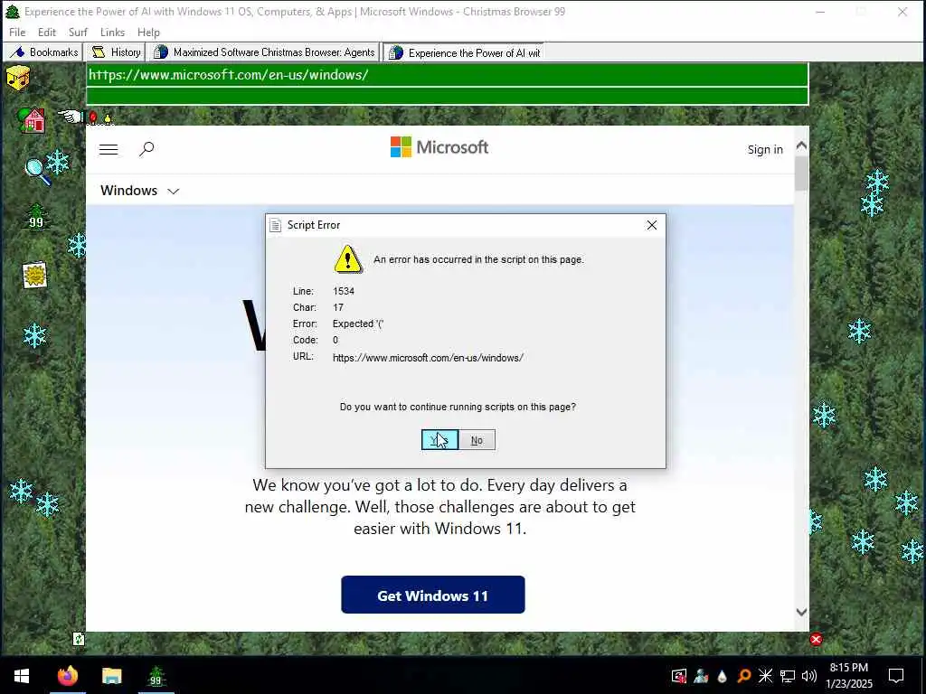
Task: Click the Microsoft logo
Action: [439, 147]
